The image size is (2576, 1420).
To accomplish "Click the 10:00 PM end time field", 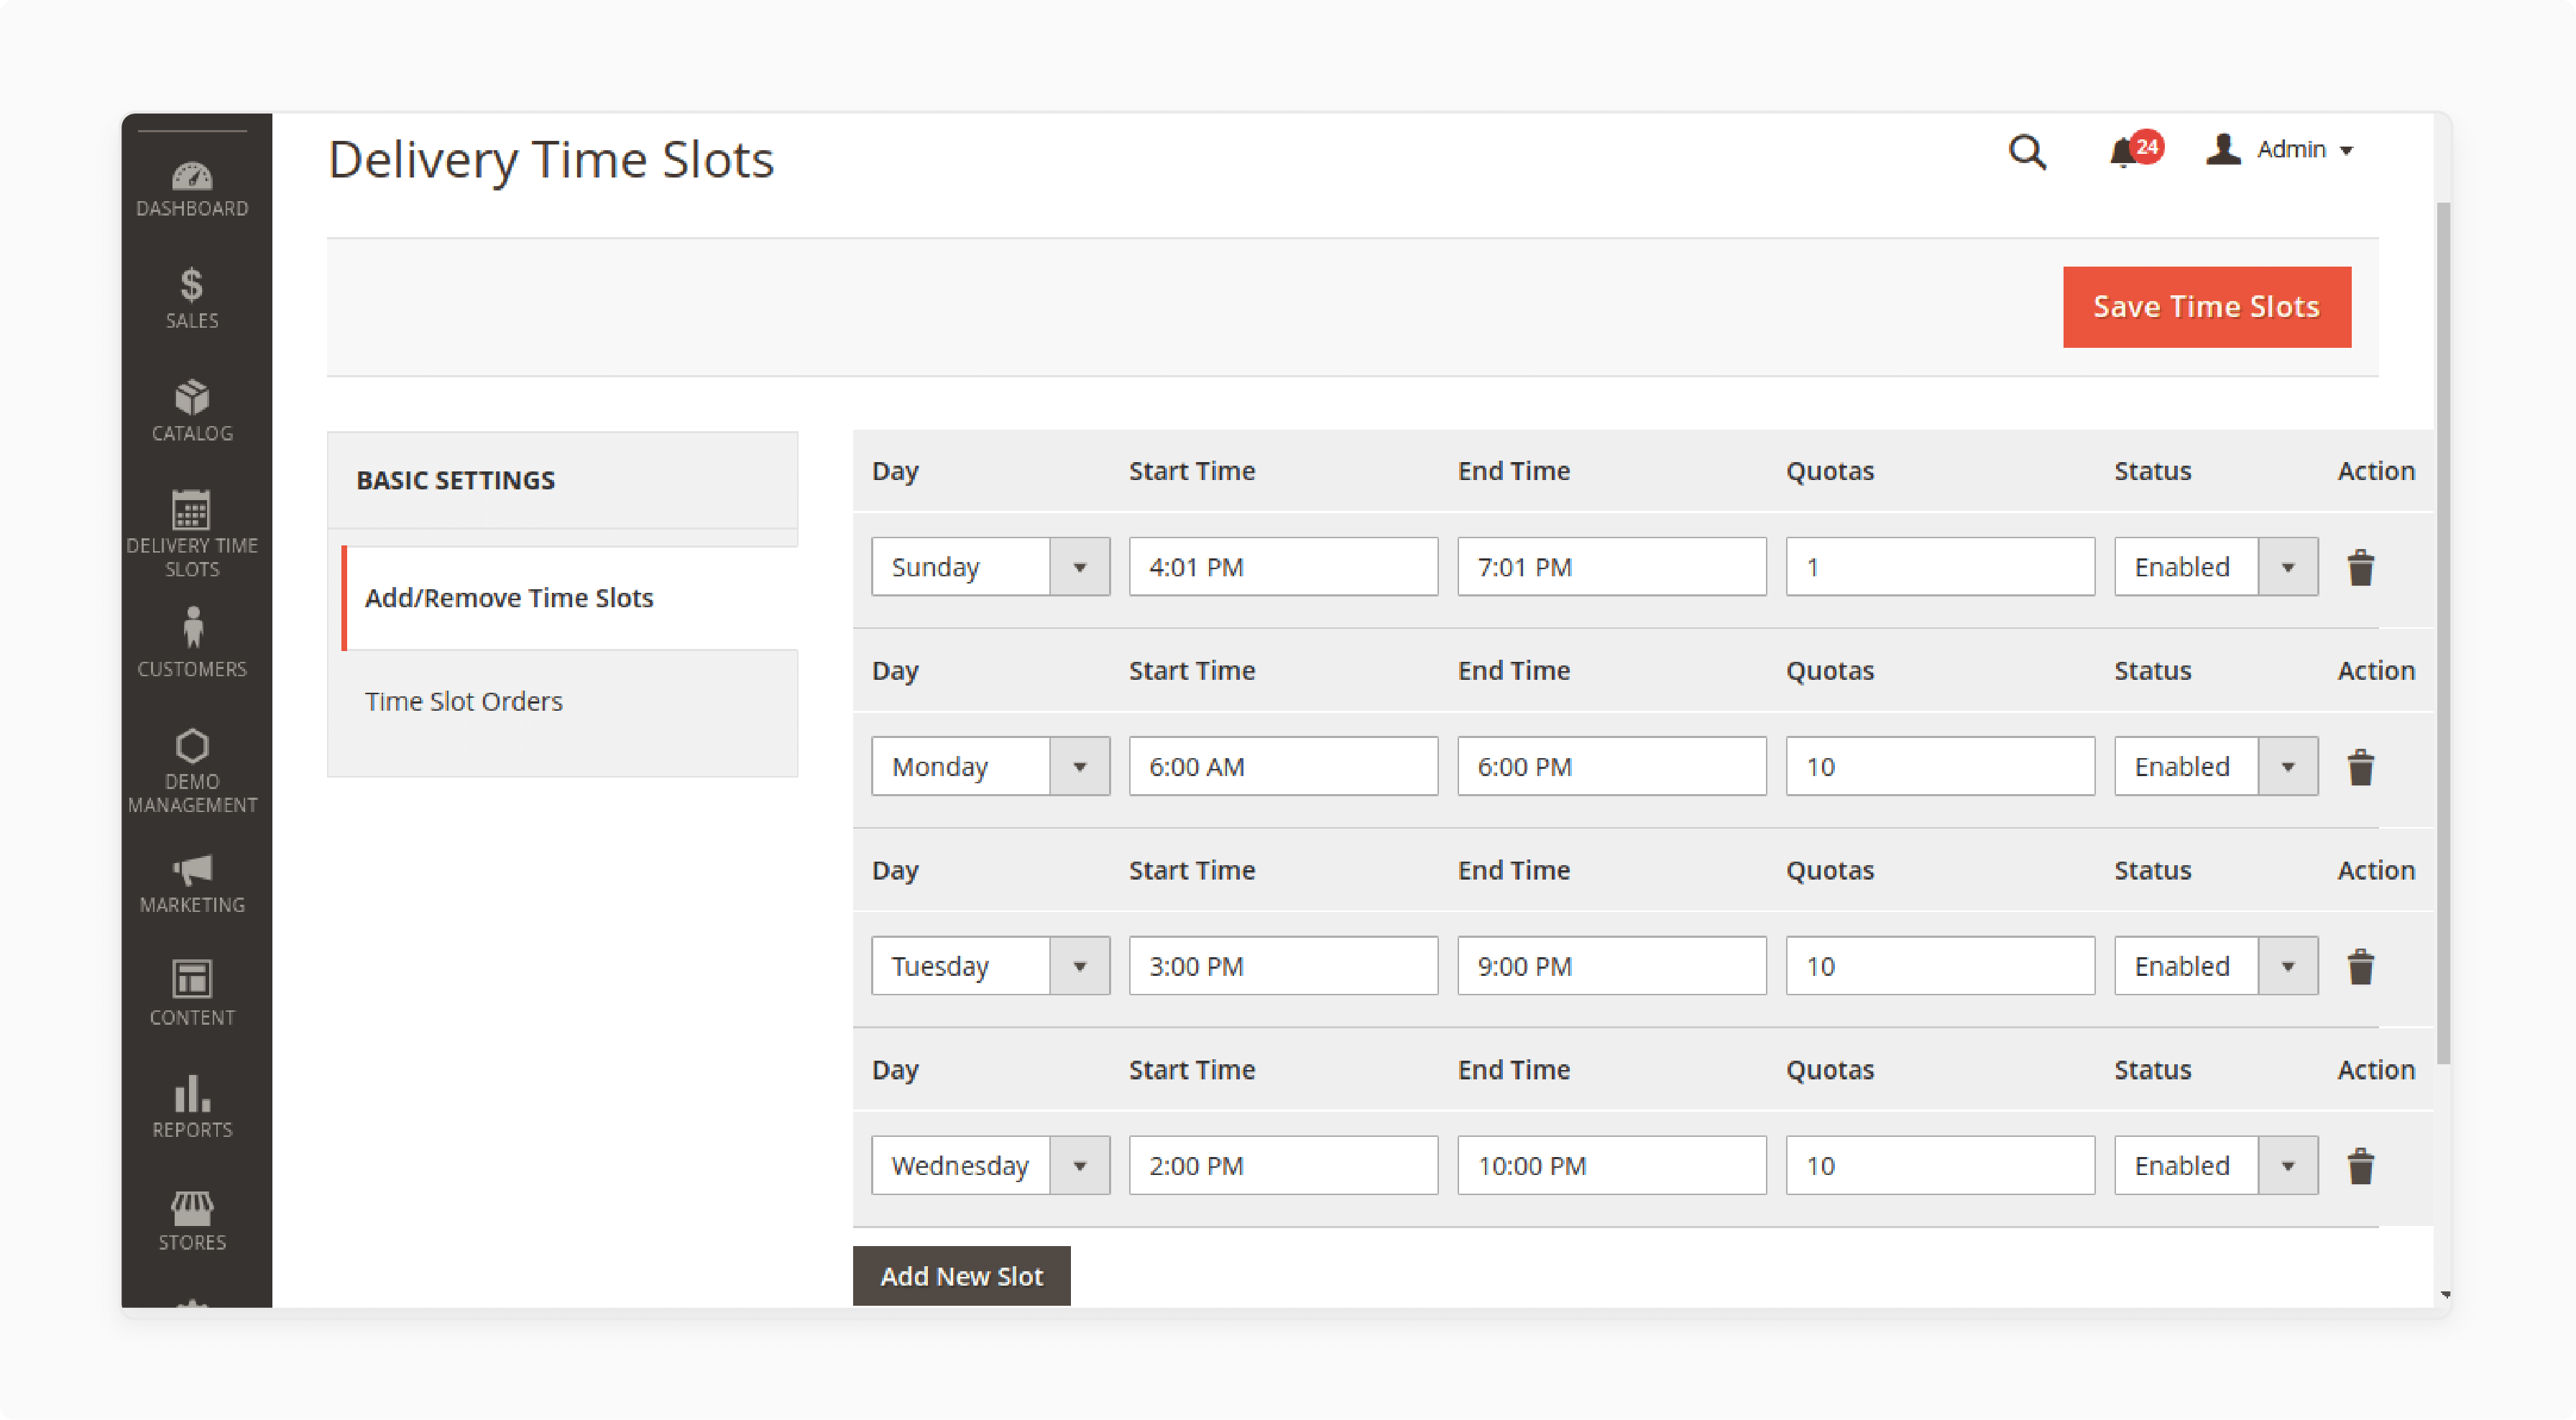I will 1611,1166.
